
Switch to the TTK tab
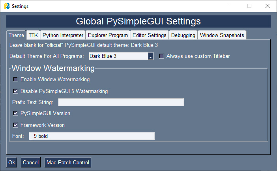pos(33,35)
